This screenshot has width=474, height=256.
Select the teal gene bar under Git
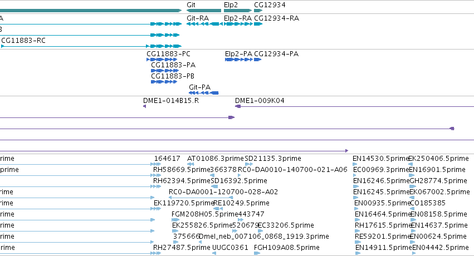[204, 11]
